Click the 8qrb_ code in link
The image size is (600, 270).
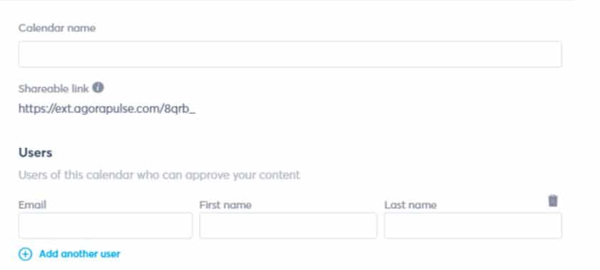click(180, 109)
